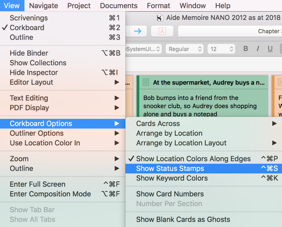Viewport: 282px width, 227px height.
Task: Click the blue forward navigation arrow
Action: click(x=138, y=31)
